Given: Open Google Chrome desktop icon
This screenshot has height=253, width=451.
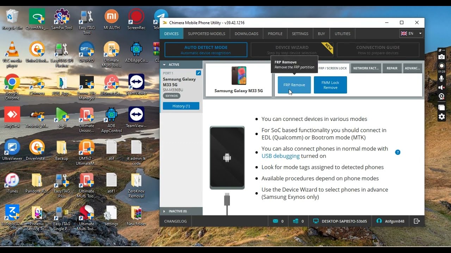Looking at the screenshot, I should tap(12, 87).
